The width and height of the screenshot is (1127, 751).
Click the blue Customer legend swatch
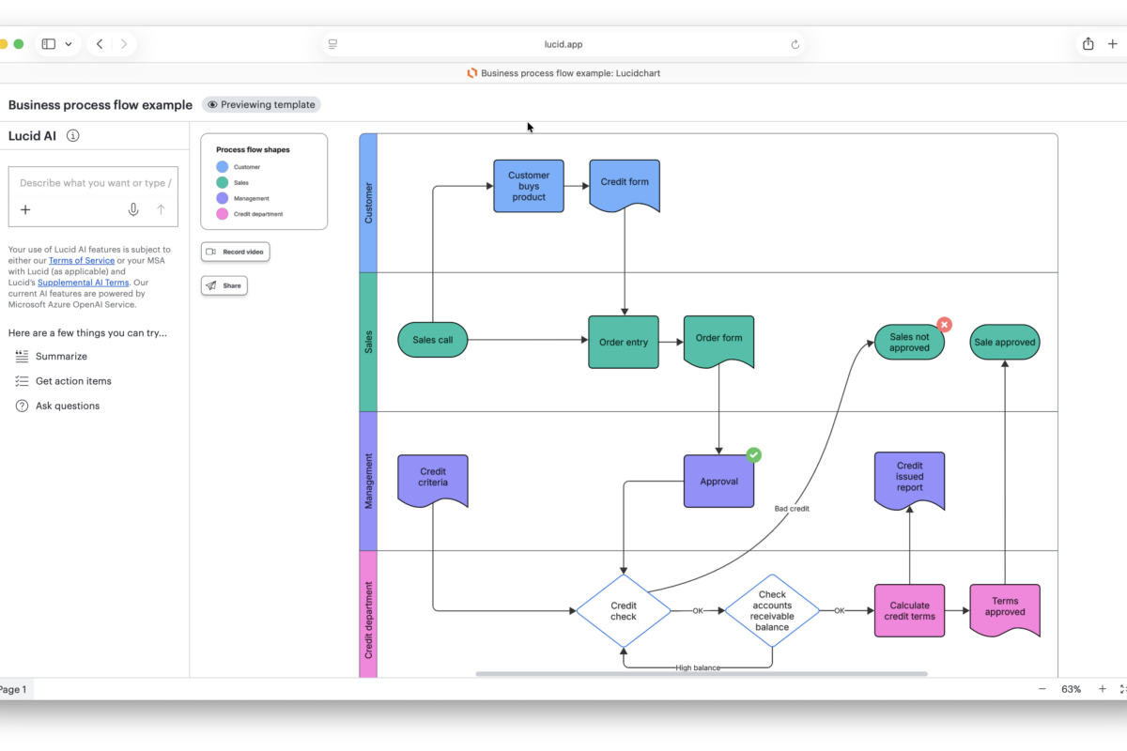(223, 167)
